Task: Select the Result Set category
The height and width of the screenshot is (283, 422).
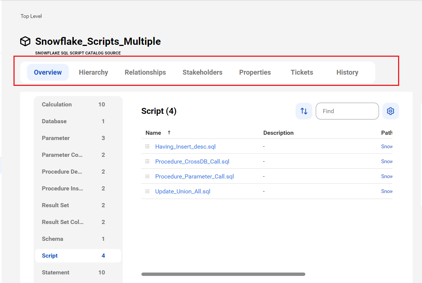Action: pyautogui.click(x=78, y=205)
